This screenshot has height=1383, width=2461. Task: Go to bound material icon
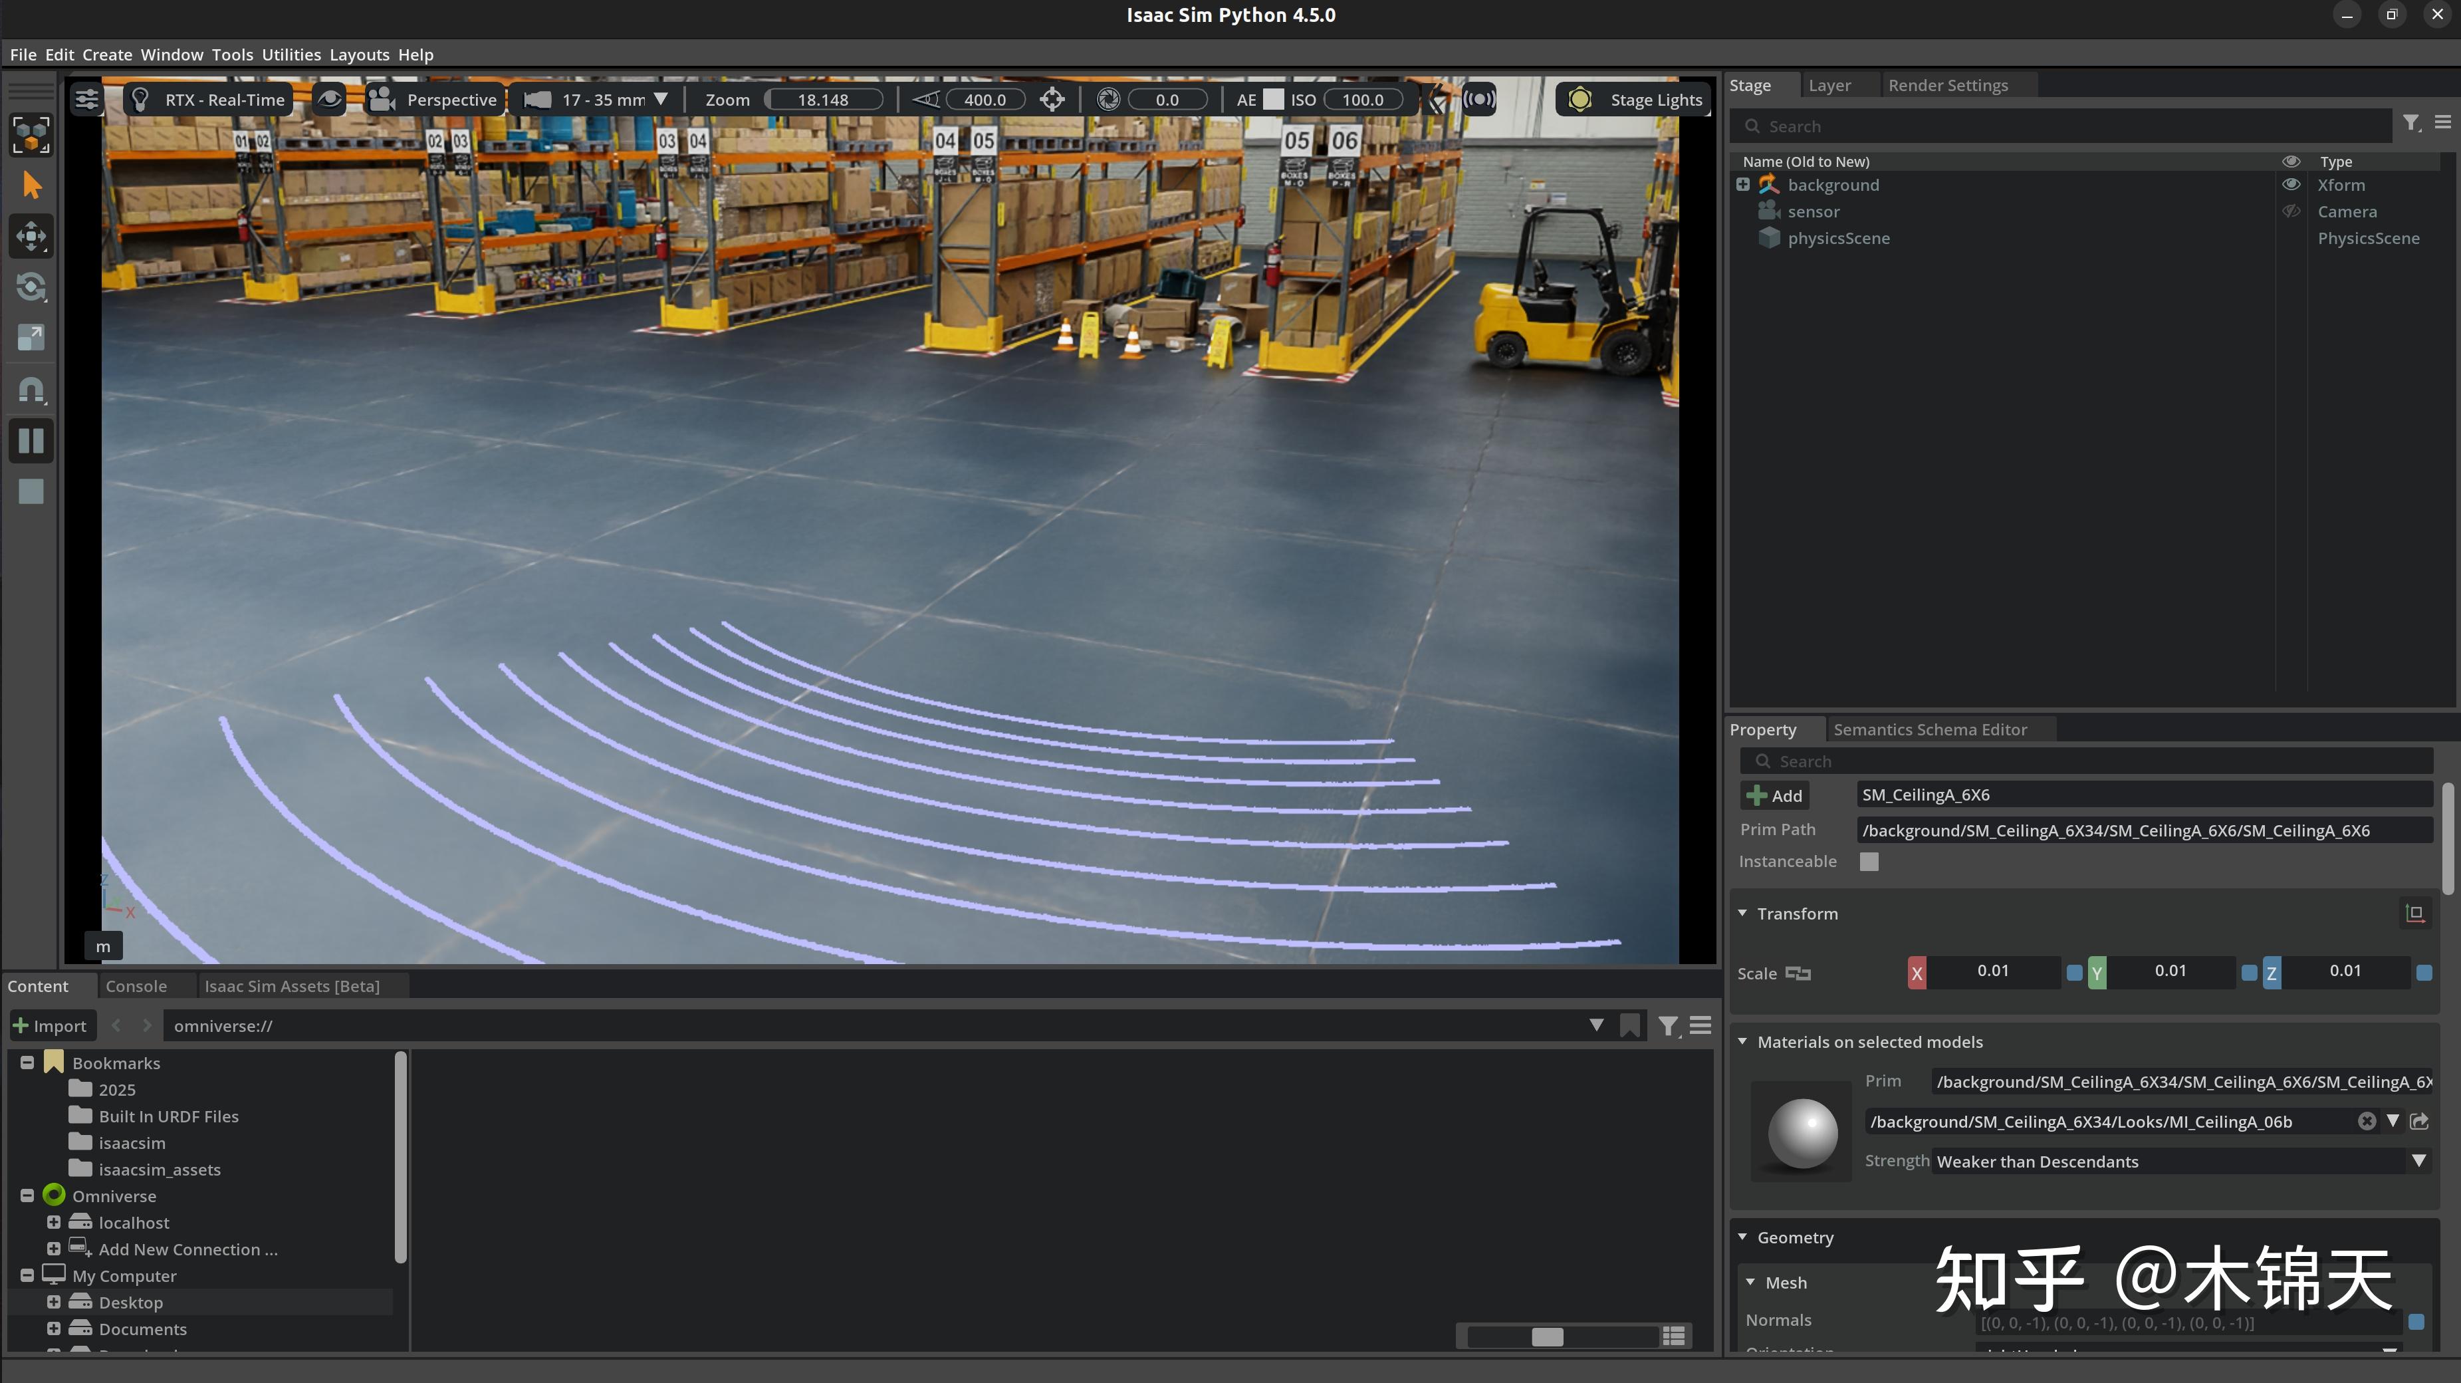(2419, 1121)
